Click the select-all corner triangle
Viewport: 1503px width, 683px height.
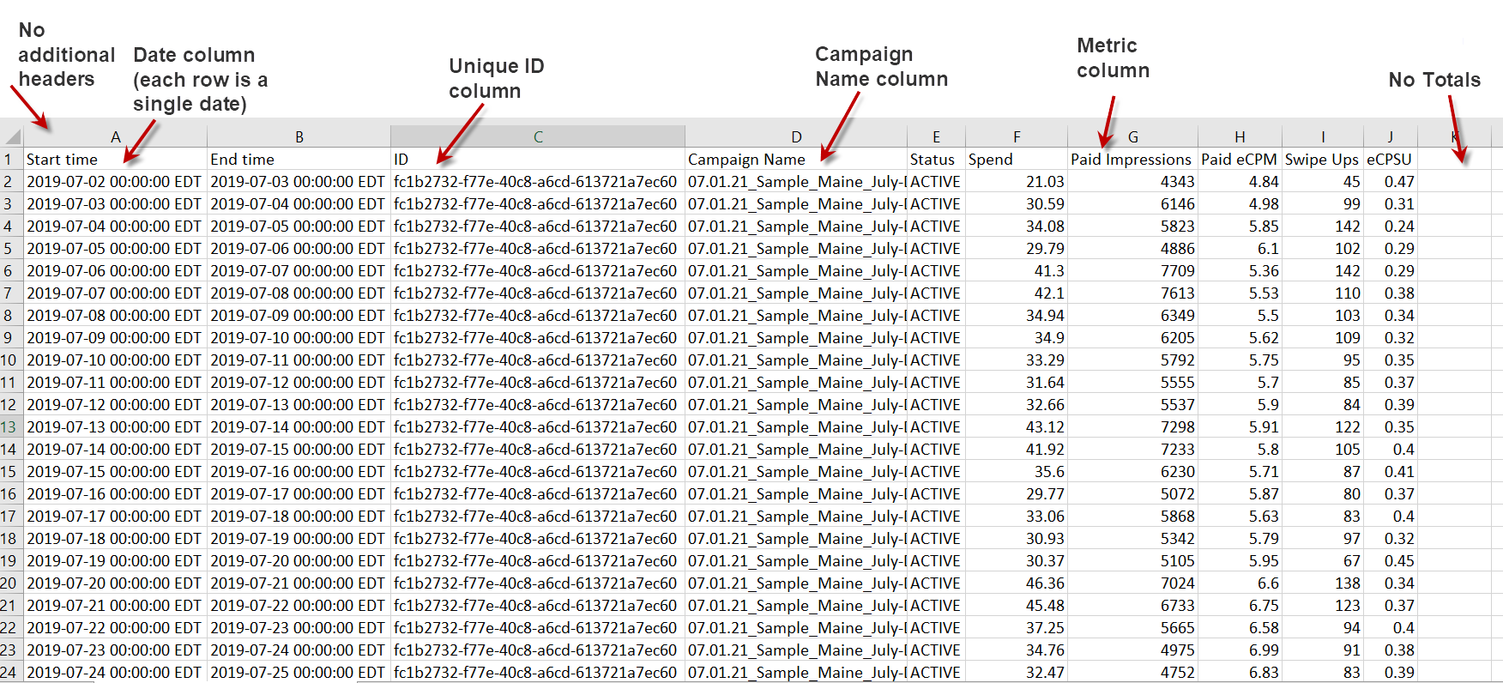pyautogui.click(x=12, y=136)
